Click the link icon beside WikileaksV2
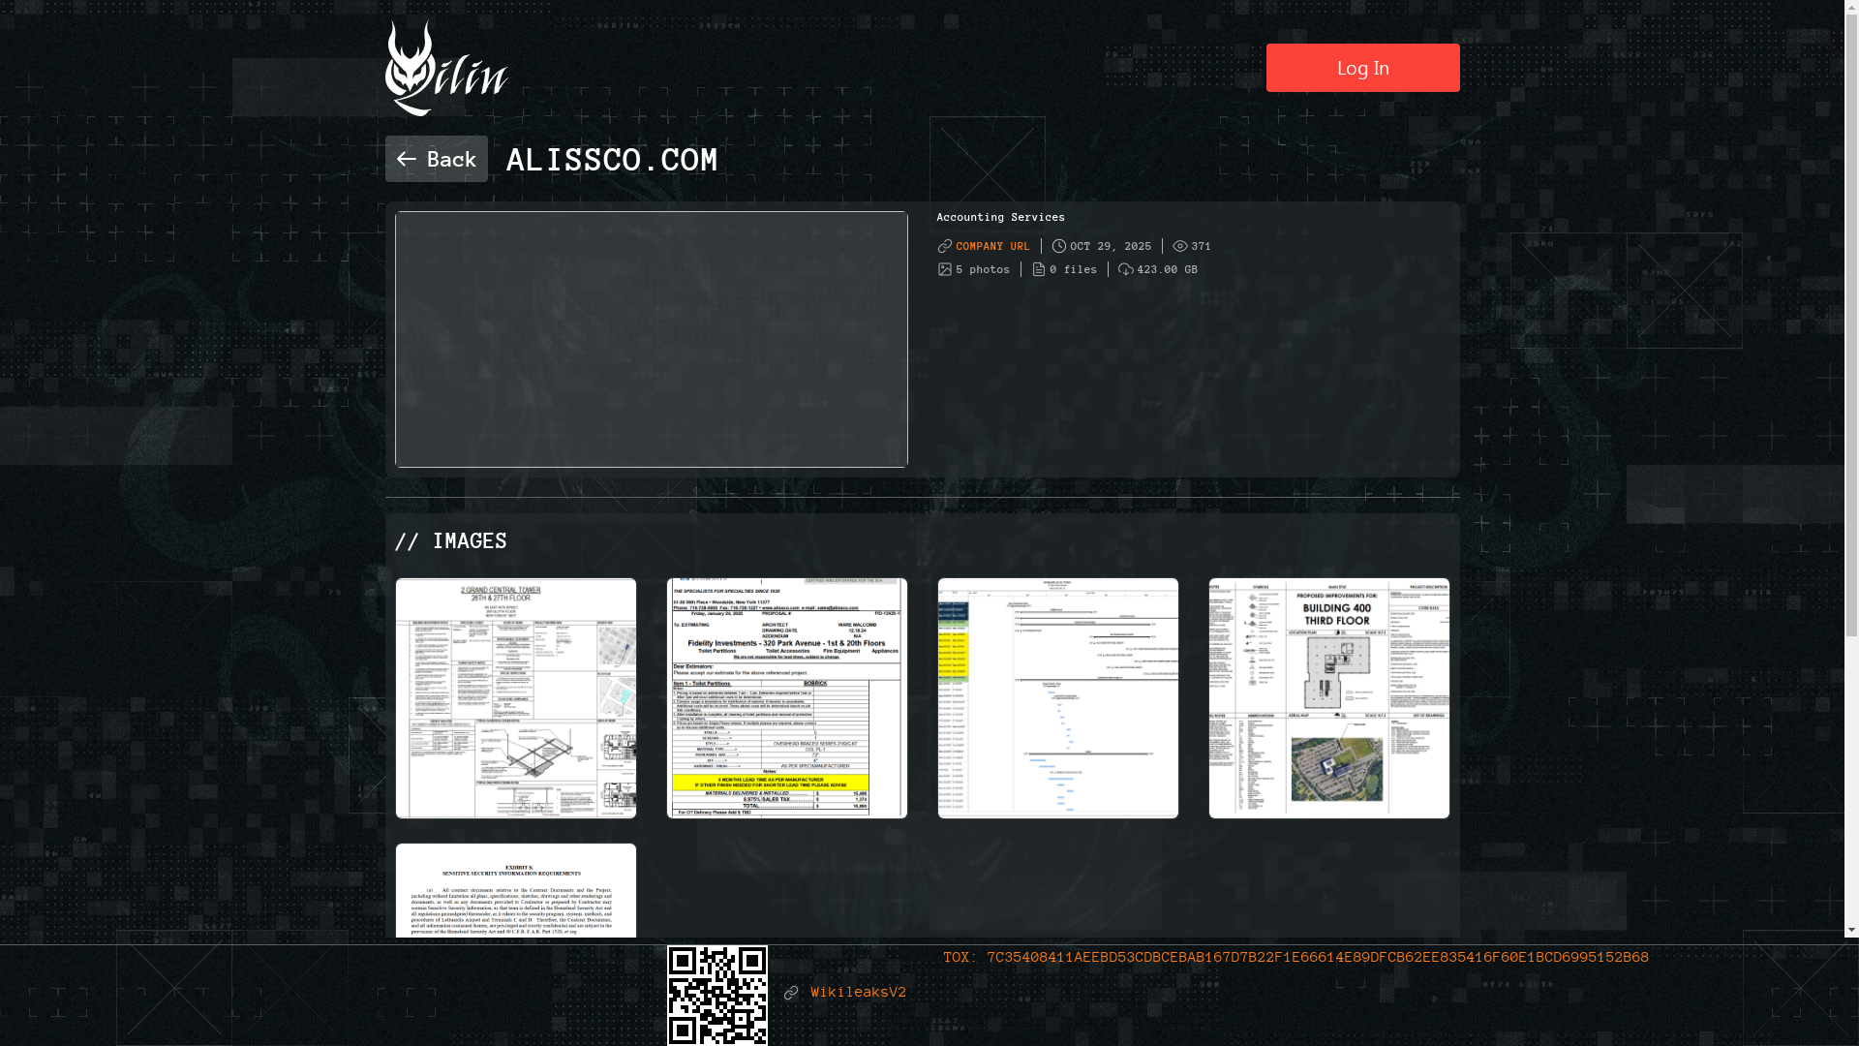Screen dimensions: 1859x1046 pyautogui.click(x=791, y=993)
